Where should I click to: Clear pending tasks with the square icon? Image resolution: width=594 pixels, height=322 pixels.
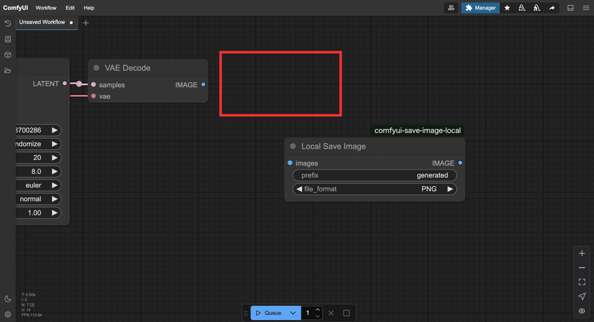[x=346, y=313]
